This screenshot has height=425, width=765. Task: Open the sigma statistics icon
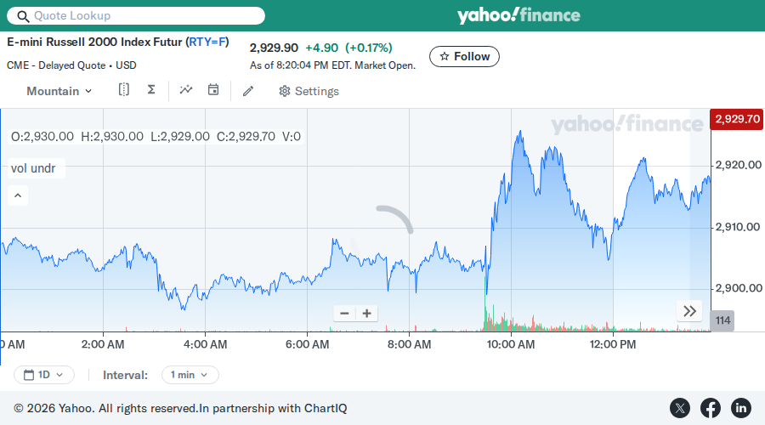[x=151, y=90]
